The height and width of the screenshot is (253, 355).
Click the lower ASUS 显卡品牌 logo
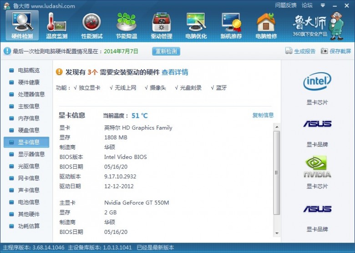point(317,209)
